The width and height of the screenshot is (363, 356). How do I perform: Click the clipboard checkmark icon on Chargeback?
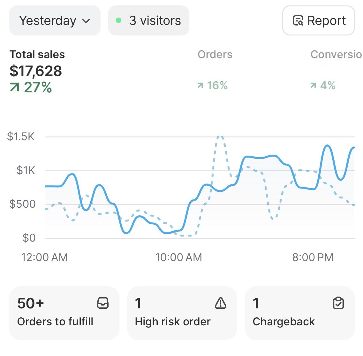click(x=338, y=303)
